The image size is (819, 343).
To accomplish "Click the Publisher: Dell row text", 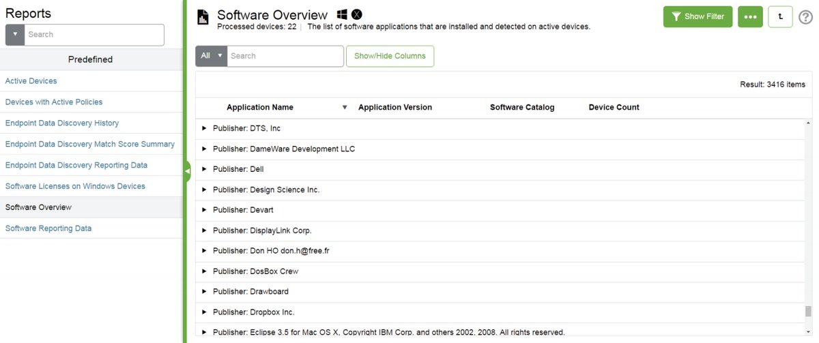I will (x=238, y=169).
